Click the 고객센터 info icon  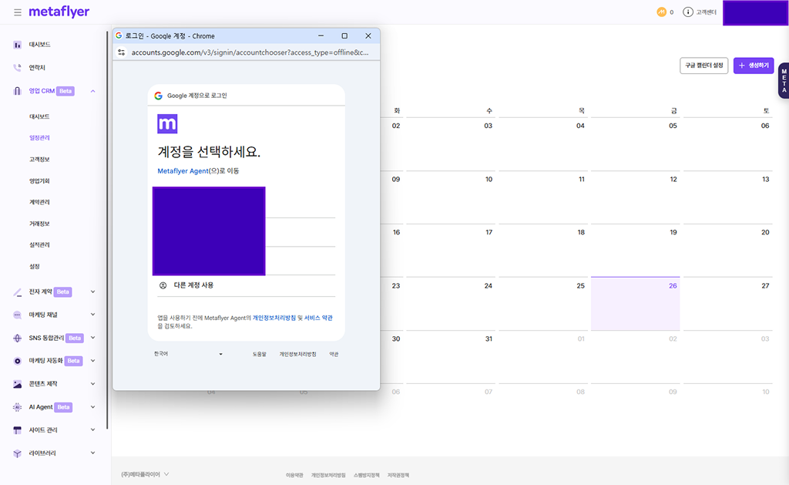click(688, 12)
